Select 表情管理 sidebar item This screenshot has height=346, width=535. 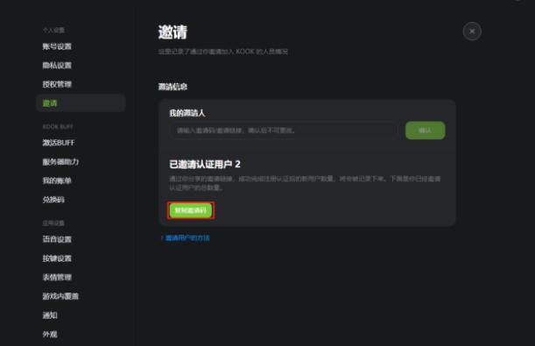[57, 277]
